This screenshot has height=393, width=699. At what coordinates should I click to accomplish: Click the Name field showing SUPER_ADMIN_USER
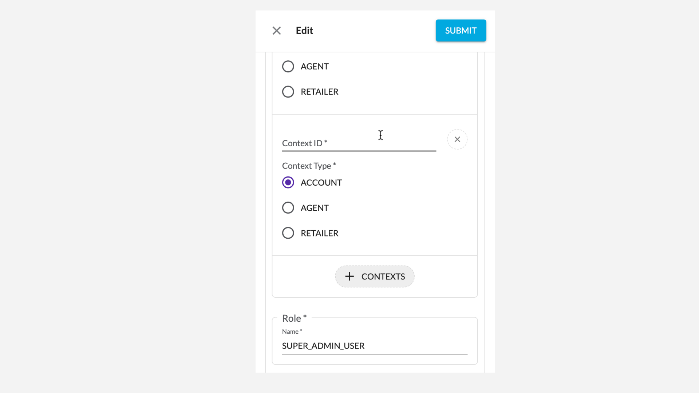pos(375,346)
